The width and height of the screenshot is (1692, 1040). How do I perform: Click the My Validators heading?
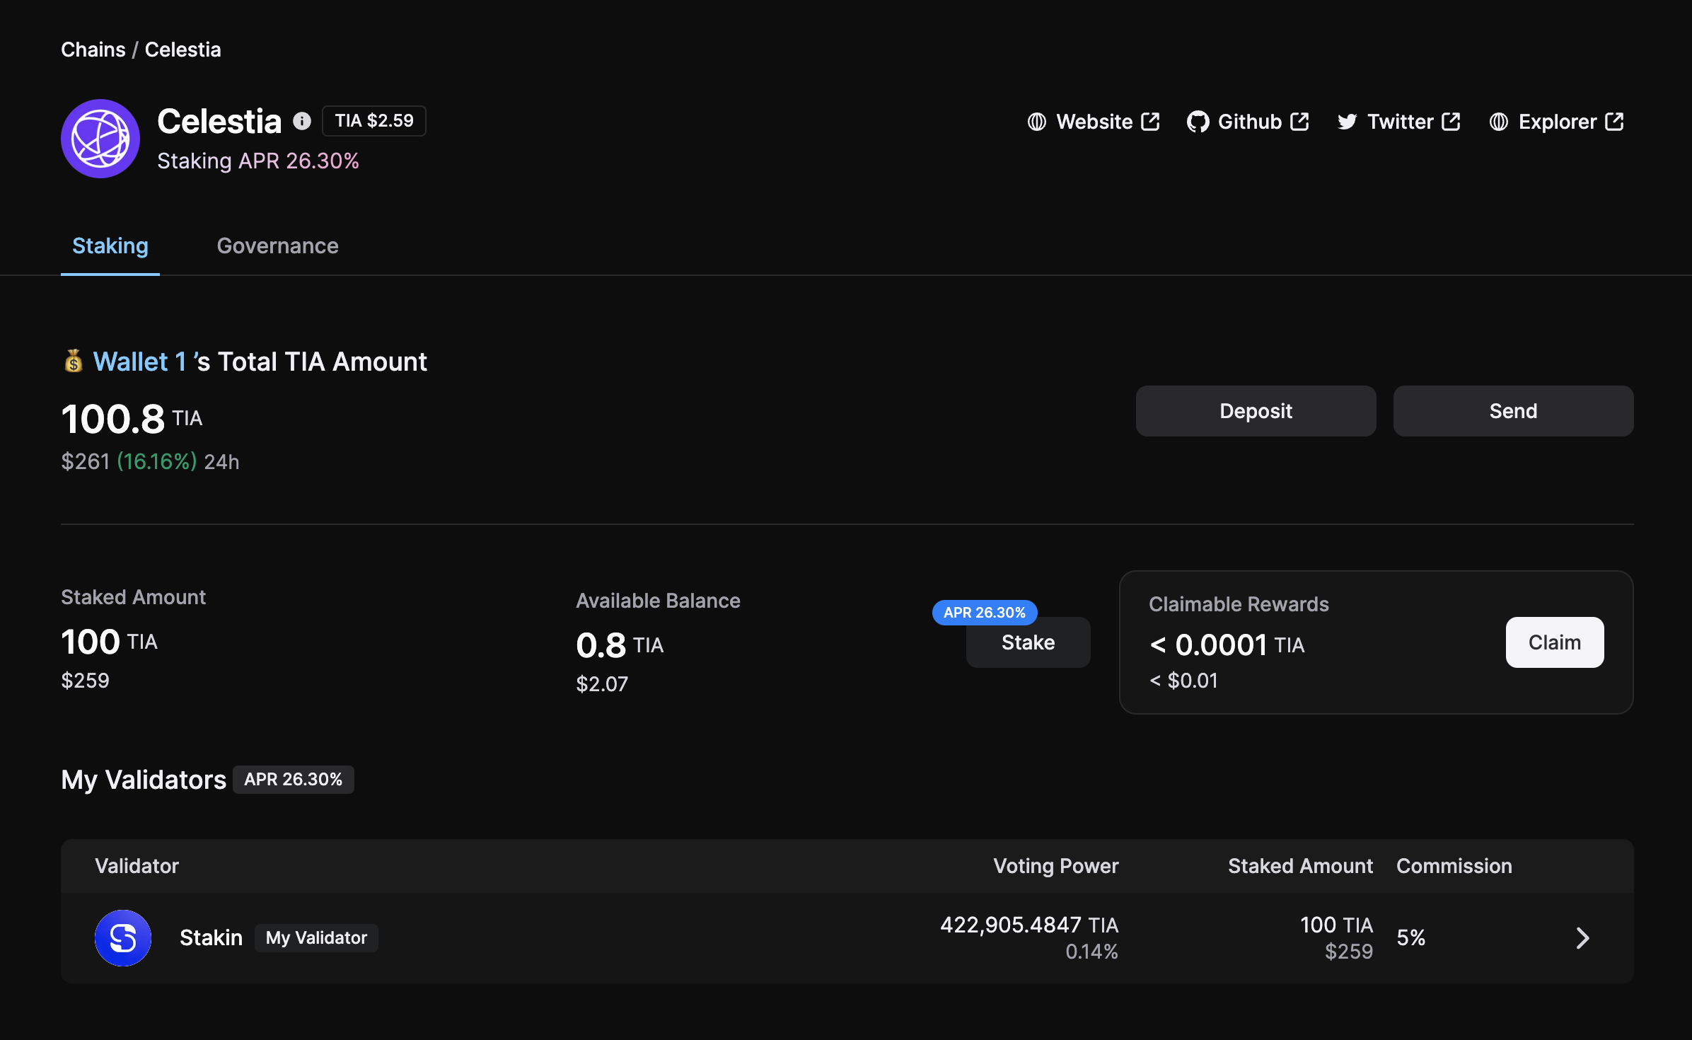coord(144,780)
